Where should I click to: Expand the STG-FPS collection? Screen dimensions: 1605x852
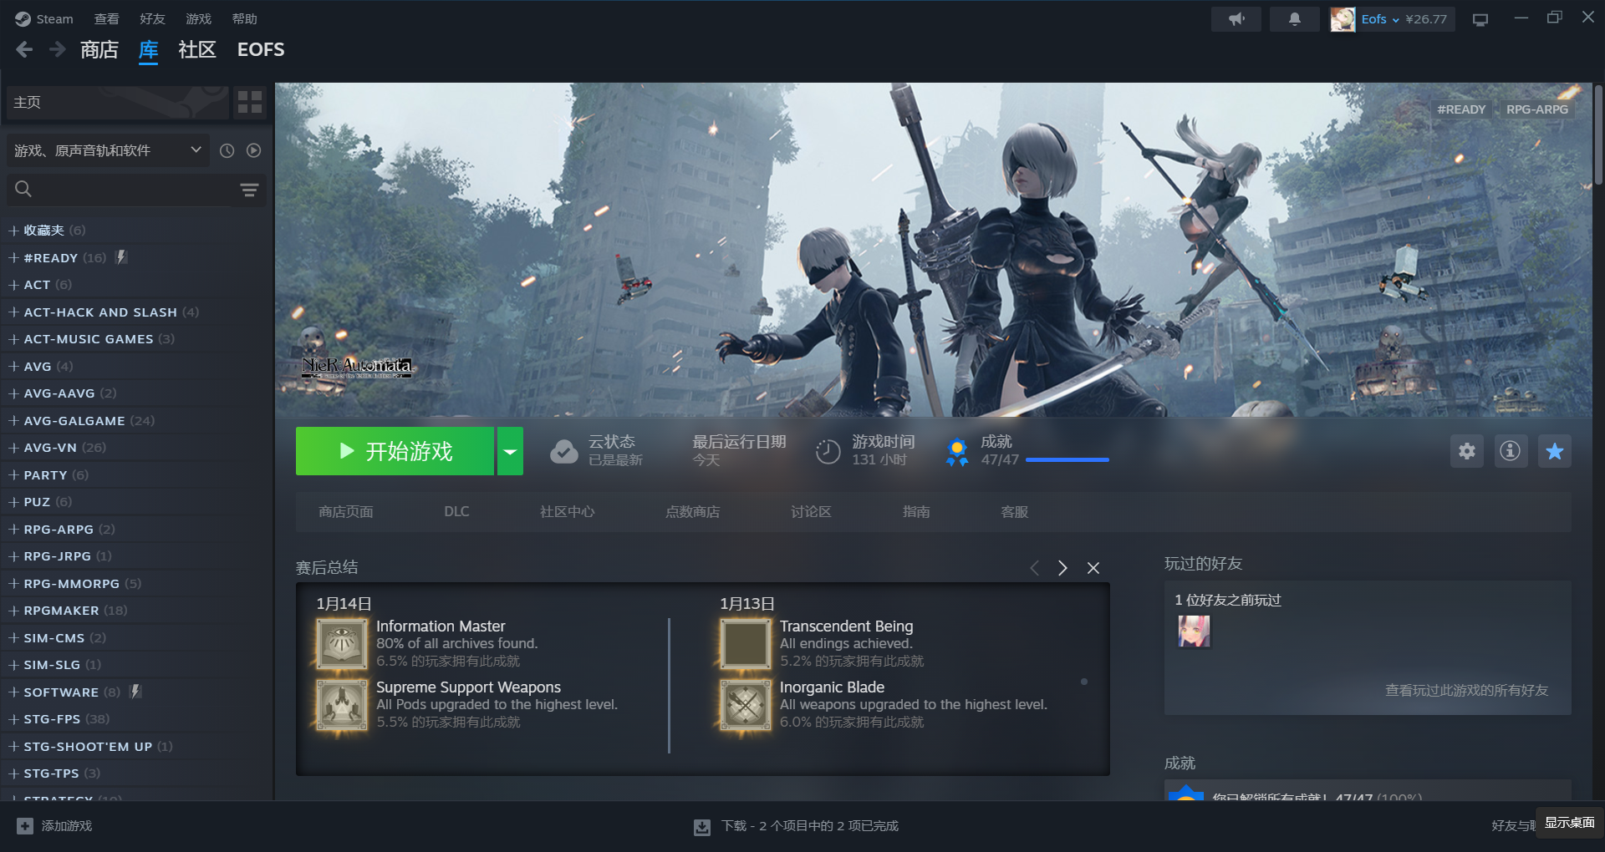(x=14, y=718)
